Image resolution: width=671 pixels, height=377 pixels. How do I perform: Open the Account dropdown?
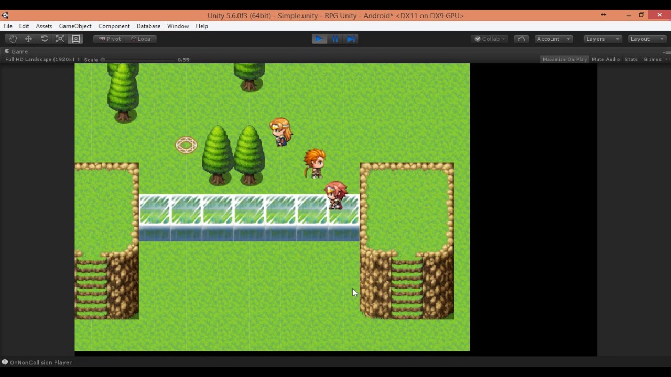point(553,39)
